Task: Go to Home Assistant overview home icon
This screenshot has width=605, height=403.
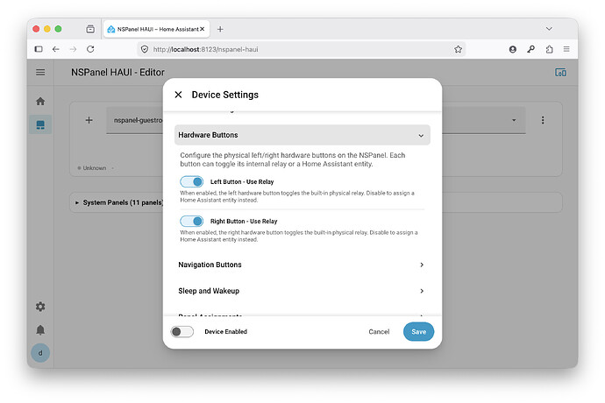Action: pos(40,101)
